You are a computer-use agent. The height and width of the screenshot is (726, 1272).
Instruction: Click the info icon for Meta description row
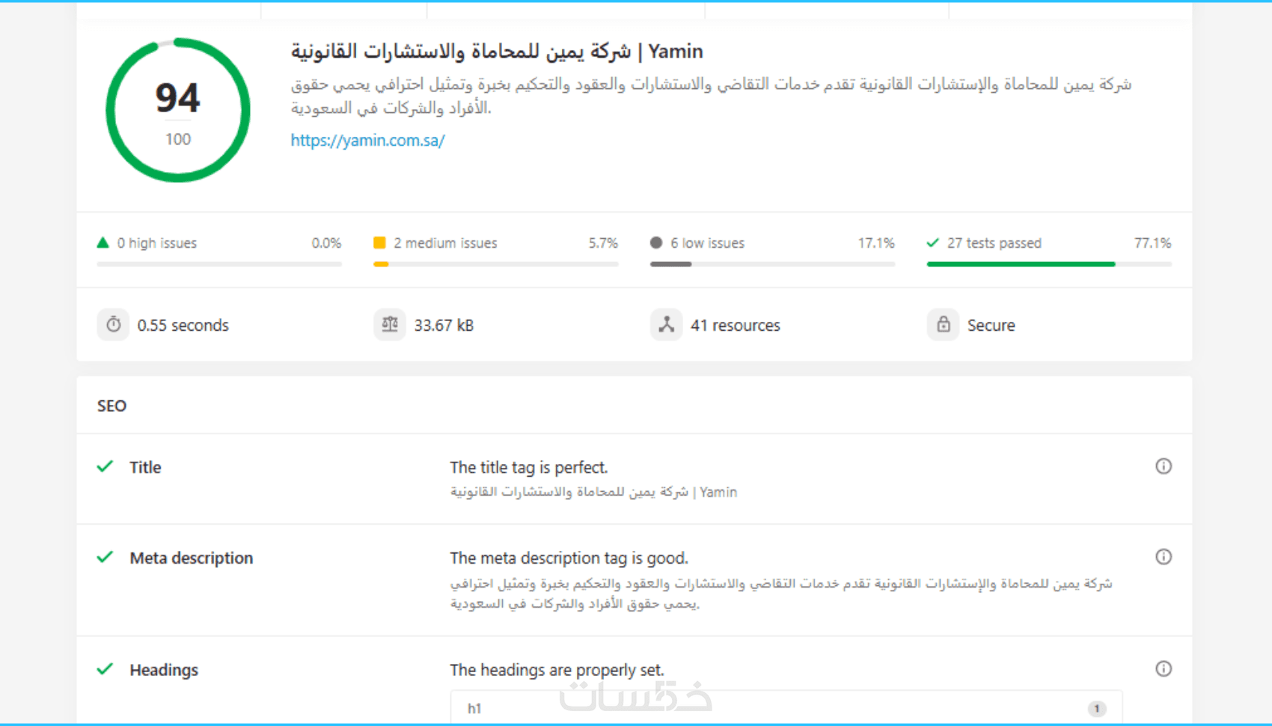[x=1164, y=557]
